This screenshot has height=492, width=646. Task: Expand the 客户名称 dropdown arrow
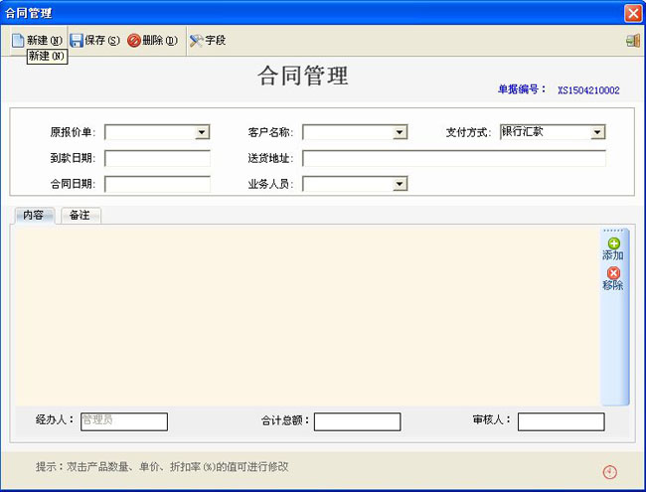coord(400,132)
